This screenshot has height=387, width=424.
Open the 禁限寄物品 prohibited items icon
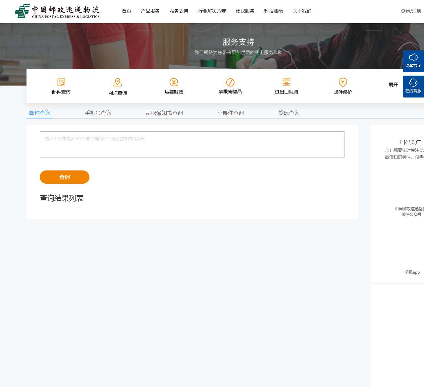(x=230, y=82)
